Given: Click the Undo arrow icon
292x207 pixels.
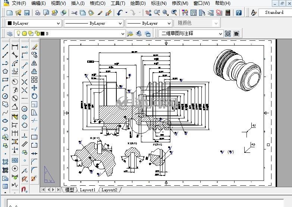Looking at the screenshot, I should pyautogui.click(x=120, y=13).
